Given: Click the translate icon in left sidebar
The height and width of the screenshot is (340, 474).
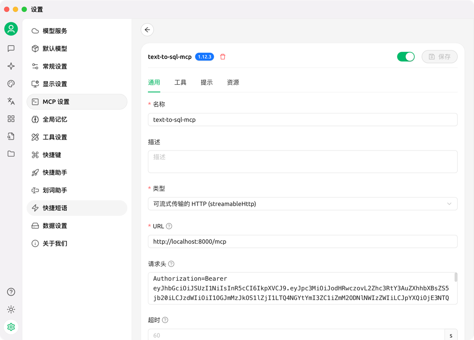Looking at the screenshot, I should pyautogui.click(x=11, y=101).
